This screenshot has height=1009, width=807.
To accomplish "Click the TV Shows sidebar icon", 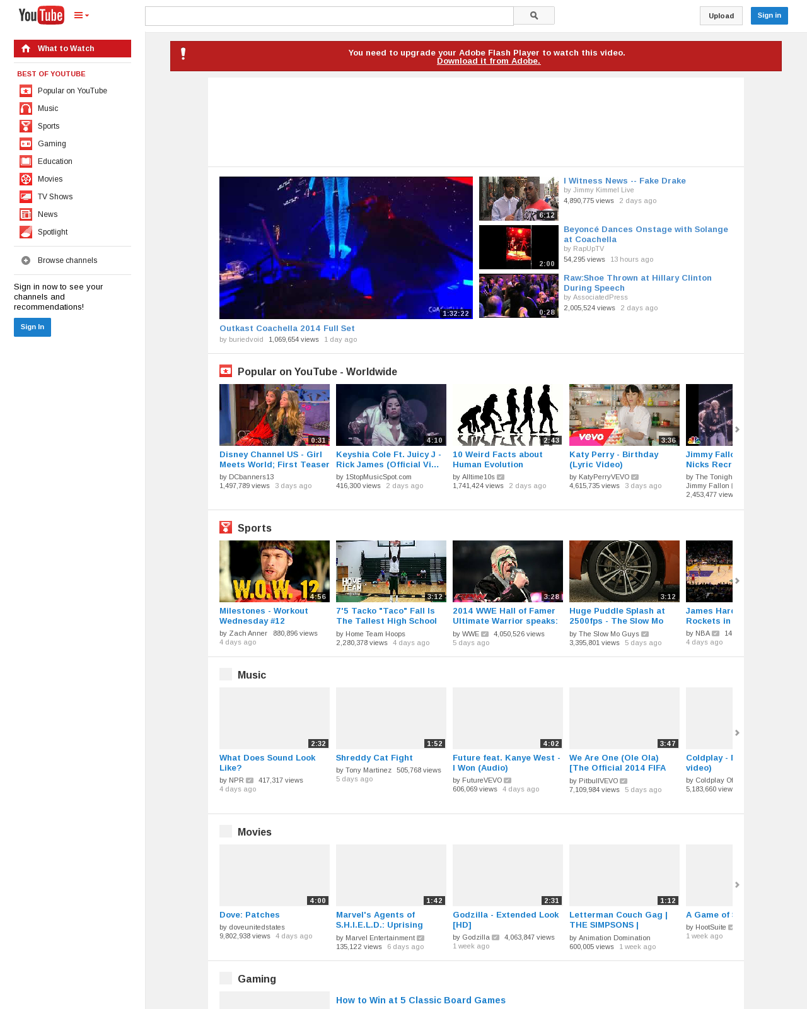I will 26,197.
